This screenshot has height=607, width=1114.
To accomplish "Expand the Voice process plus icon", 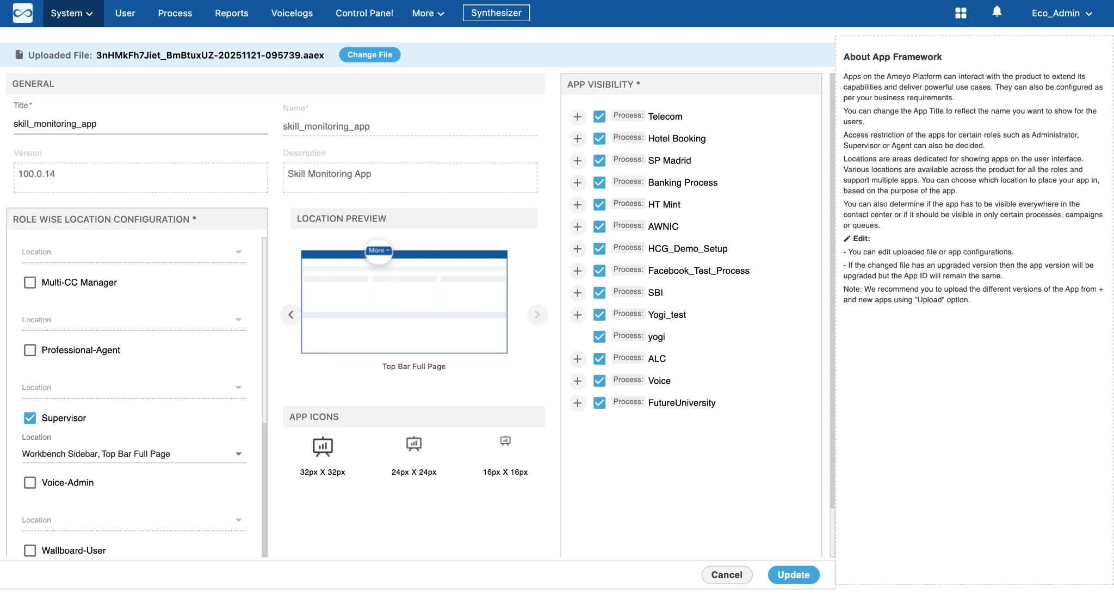I will [578, 381].
